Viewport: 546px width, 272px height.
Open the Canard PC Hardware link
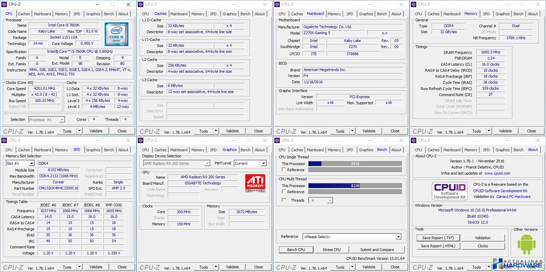[x=513, y=197]
